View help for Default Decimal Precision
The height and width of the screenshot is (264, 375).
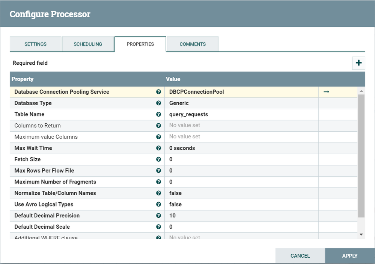[158, 215]
